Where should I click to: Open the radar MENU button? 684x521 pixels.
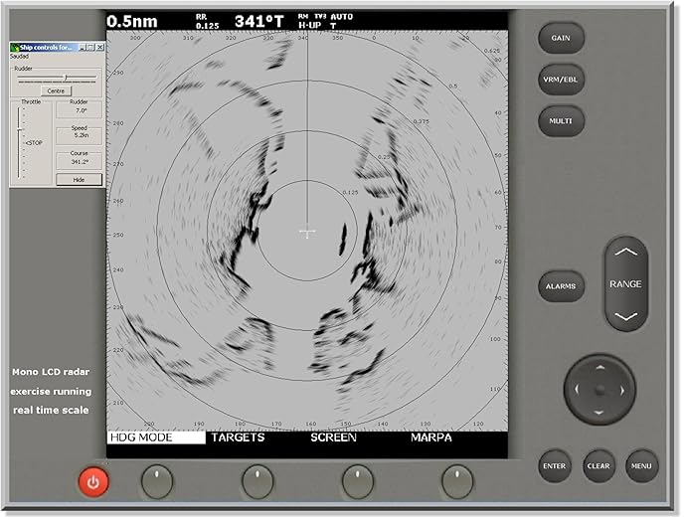click(641, 466)
